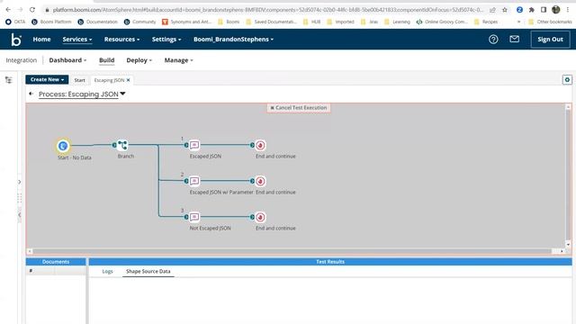Viewport: 576px width, 324px height.
Task: Select the Branch shape icon
Action: pos(122,145)
